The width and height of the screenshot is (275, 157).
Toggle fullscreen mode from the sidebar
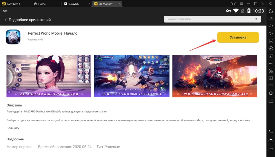271,41
